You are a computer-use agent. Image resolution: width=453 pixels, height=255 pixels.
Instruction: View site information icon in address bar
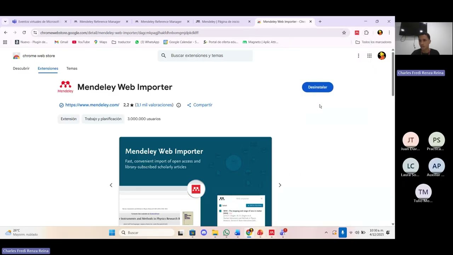pyautogui.click(x=35, y=33)
